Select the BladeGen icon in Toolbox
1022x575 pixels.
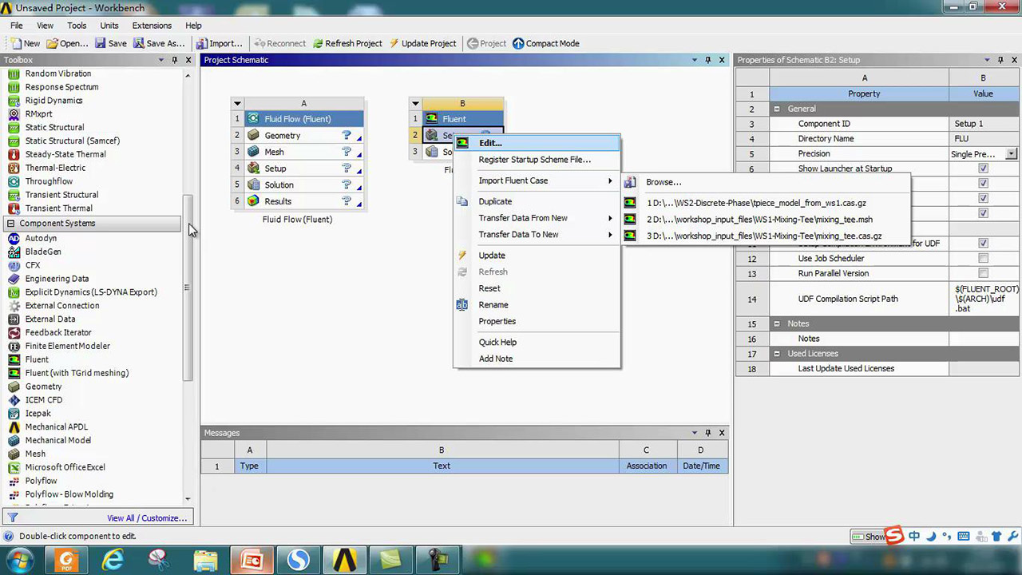pos(14,252)
